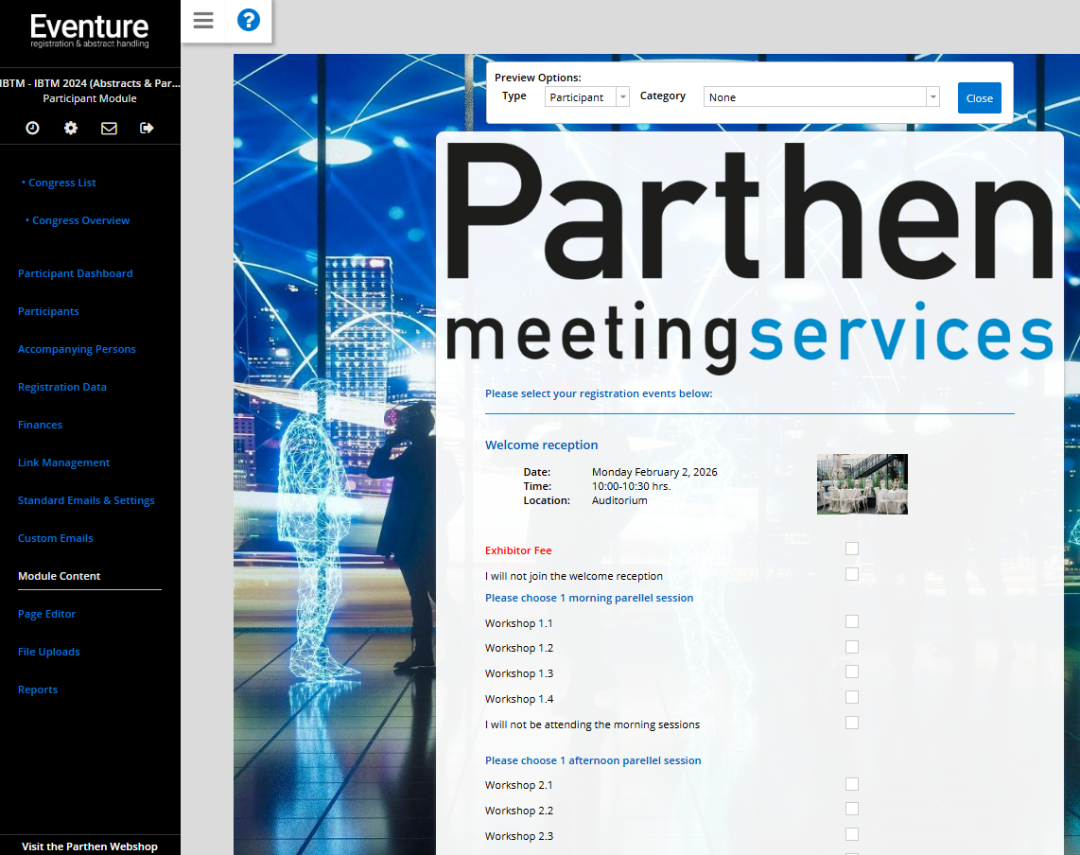Image resolution: width=1080 pixels, height=855 pixels.
Task: Open Congress Overview
Action: coord(80,220)
